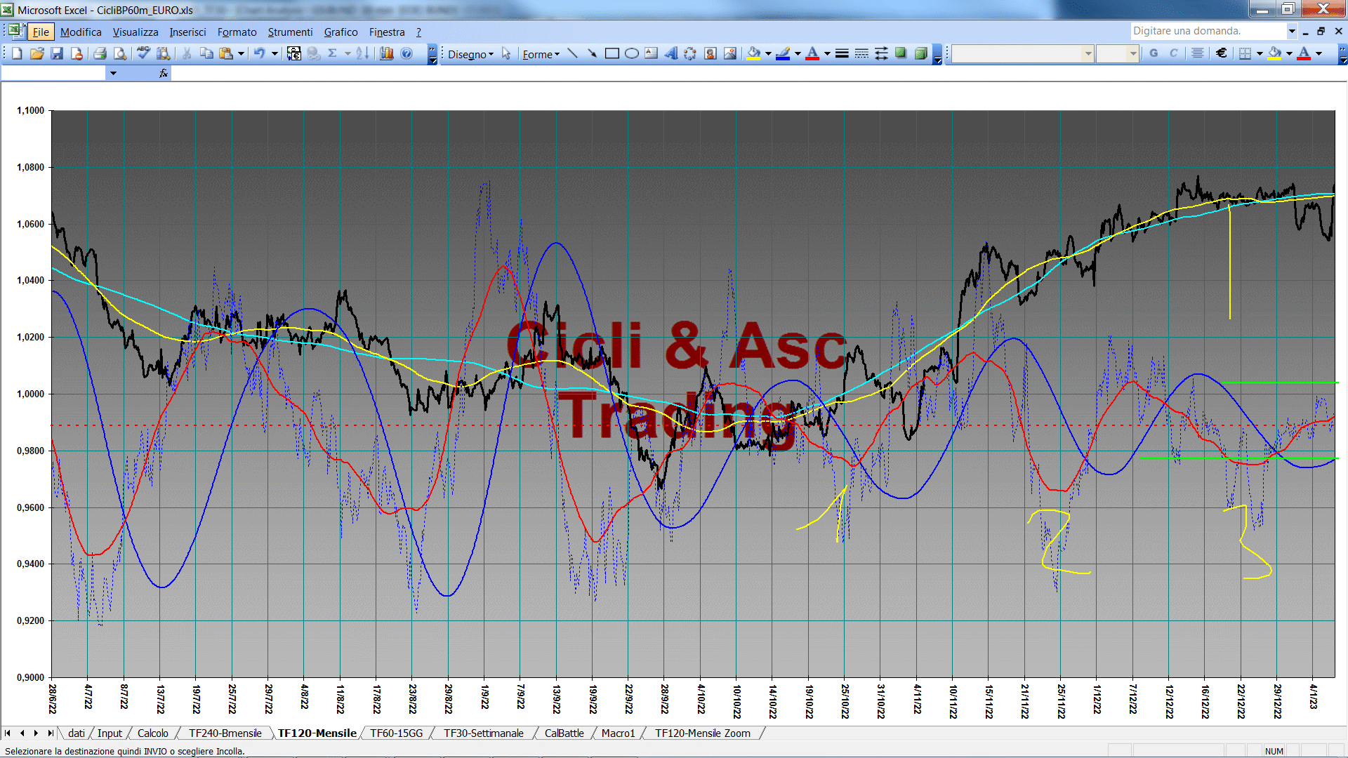Select the Arrow drawing tool
Viewport: 1348px width, 758px height.
(x=592, y=53)
